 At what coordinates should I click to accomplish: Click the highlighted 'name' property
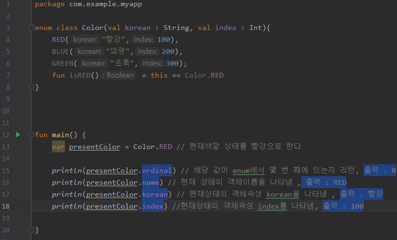pyautogui.click(x=151, y=182)
